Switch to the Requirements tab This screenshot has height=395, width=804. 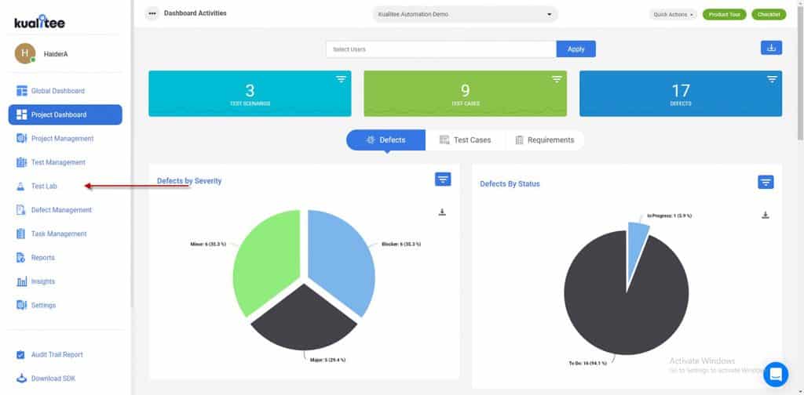click(x=545, y=140)
